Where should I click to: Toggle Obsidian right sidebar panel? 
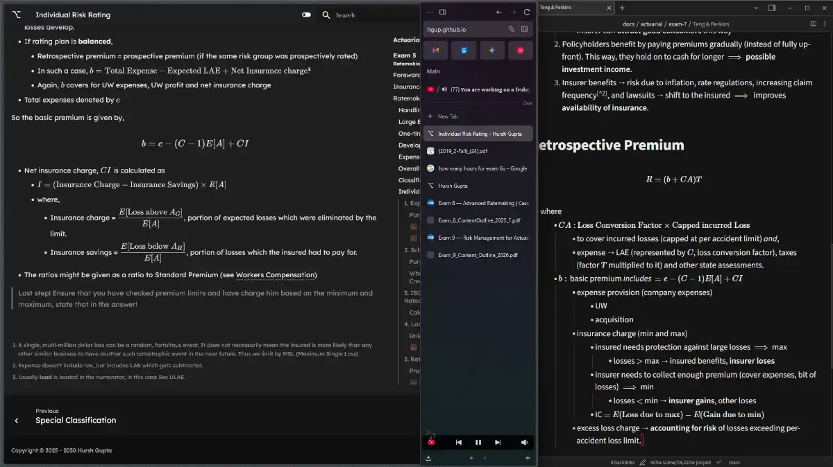coord(772,8)
